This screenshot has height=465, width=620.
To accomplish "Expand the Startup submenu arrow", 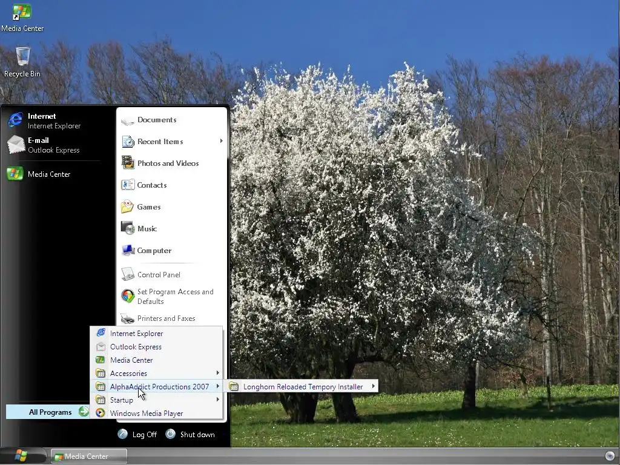I will 217,400.
